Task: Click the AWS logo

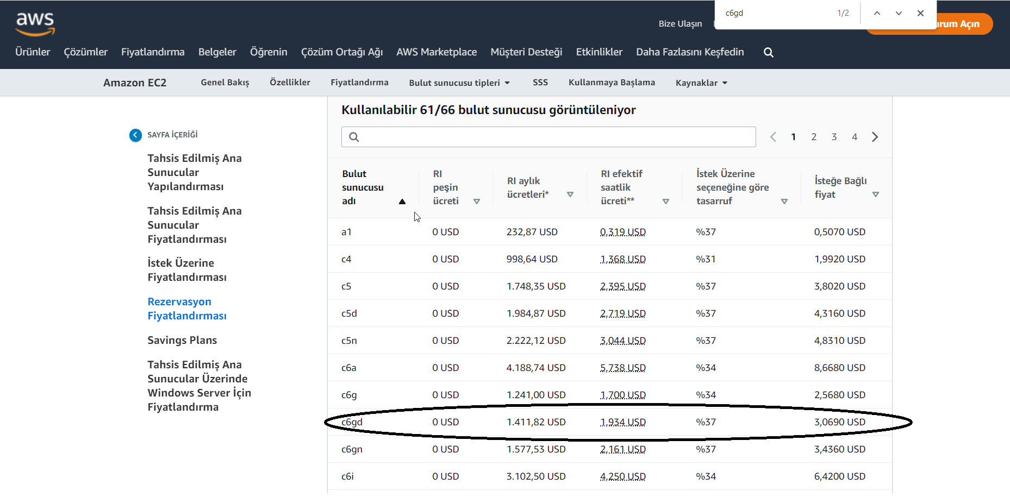Action: coord(35,24)
